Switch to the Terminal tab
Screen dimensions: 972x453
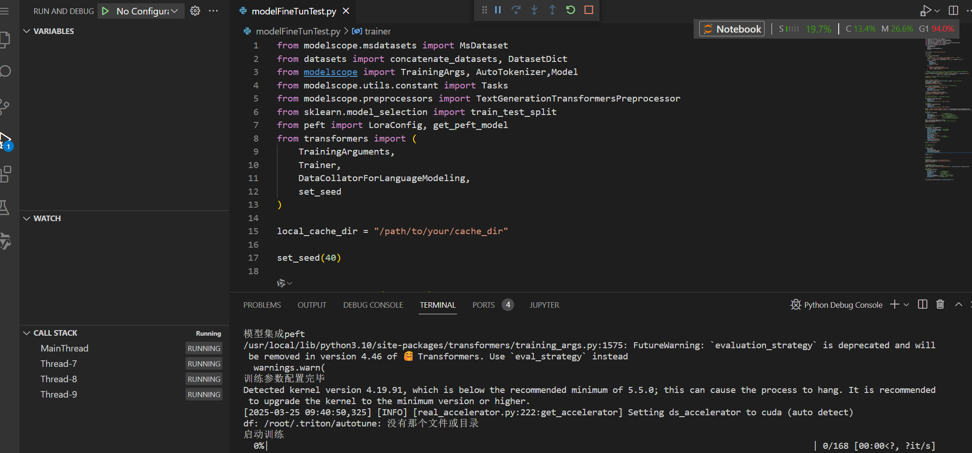point(438,305)
